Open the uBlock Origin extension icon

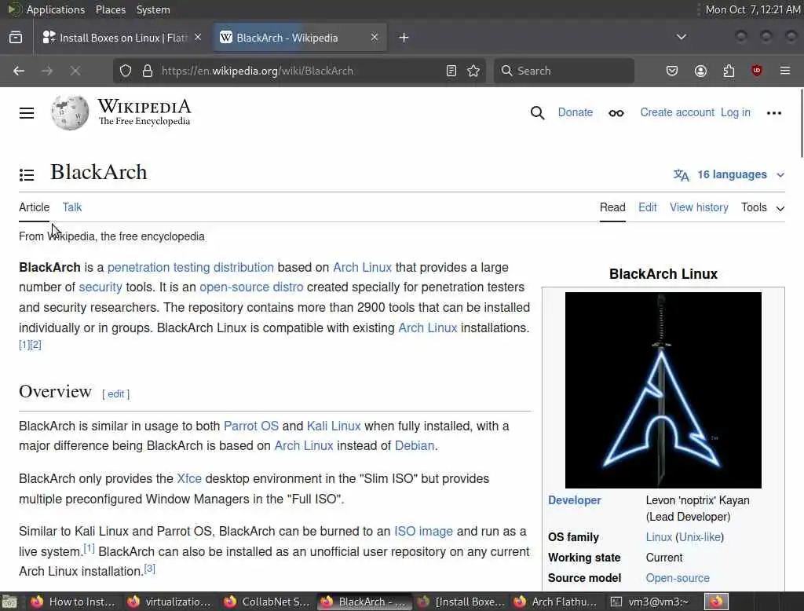pyautogui.click(x=756, y=71)
